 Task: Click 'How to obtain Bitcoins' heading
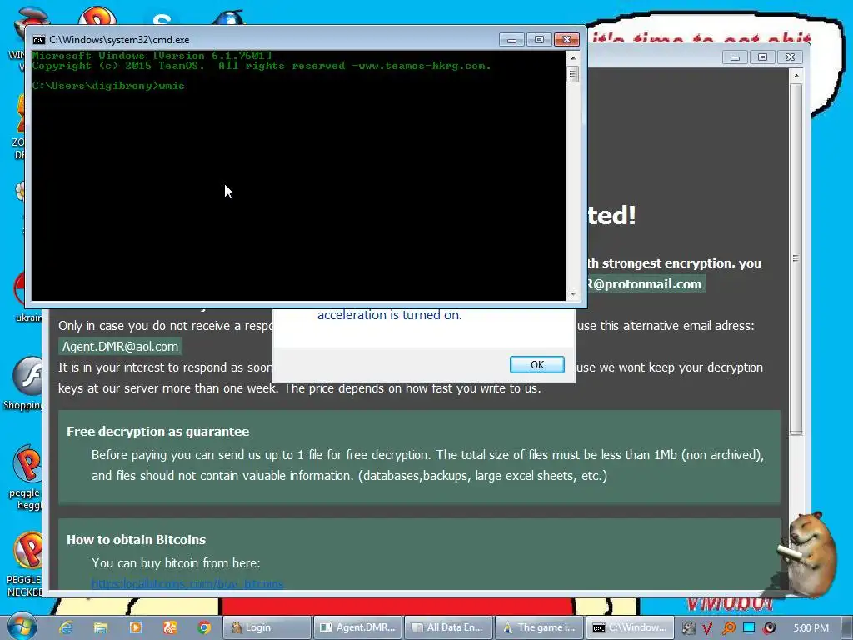click(x=136, y=540)
